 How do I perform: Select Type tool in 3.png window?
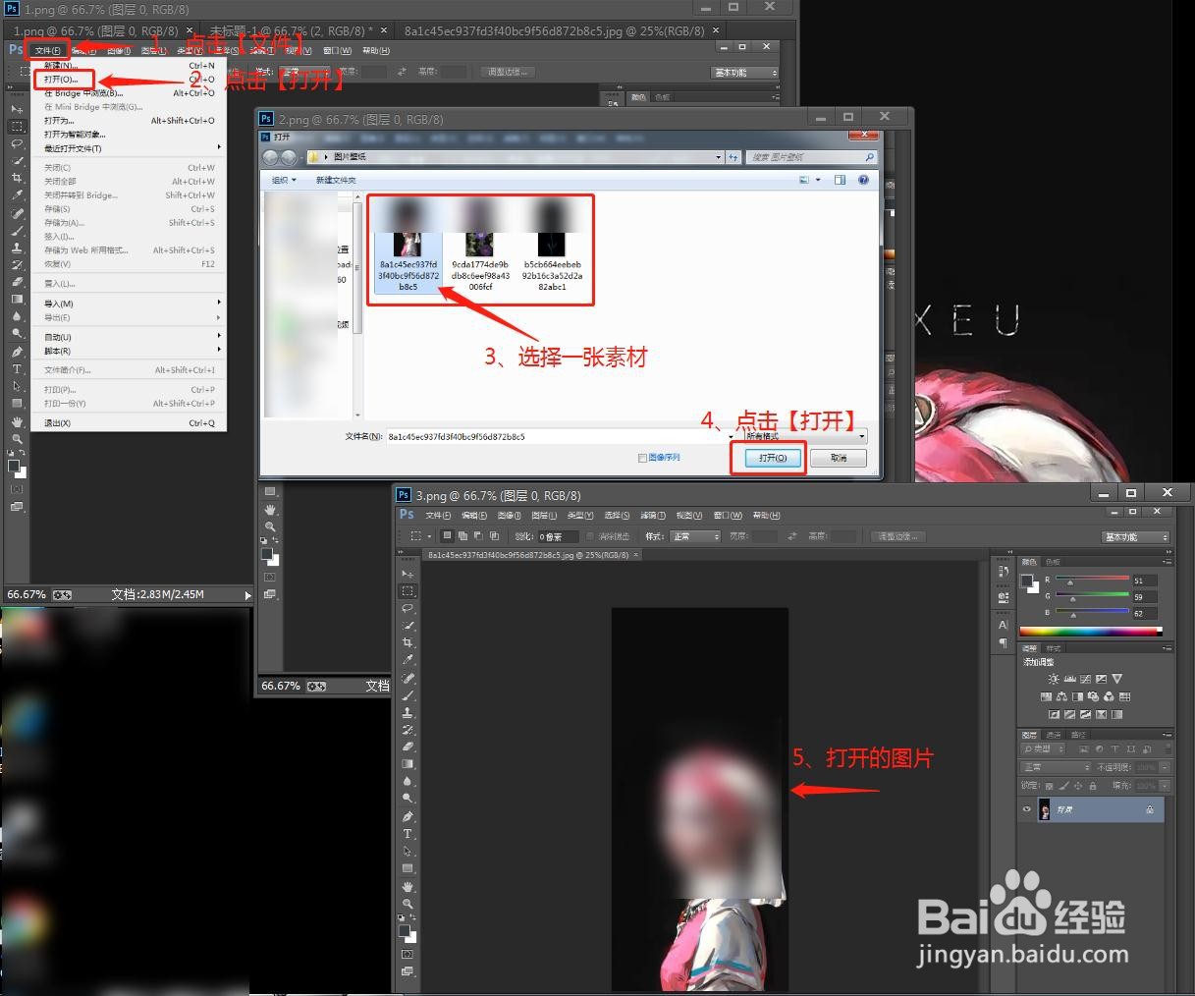pos(407,834)
